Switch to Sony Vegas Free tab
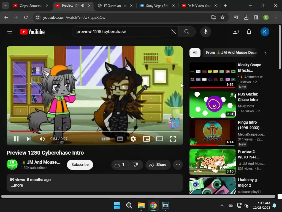 157,6
